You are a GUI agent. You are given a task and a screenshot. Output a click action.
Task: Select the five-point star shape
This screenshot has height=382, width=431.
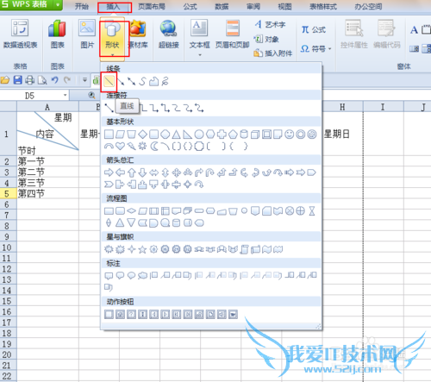pyautogui.click(x=142, y=249)
